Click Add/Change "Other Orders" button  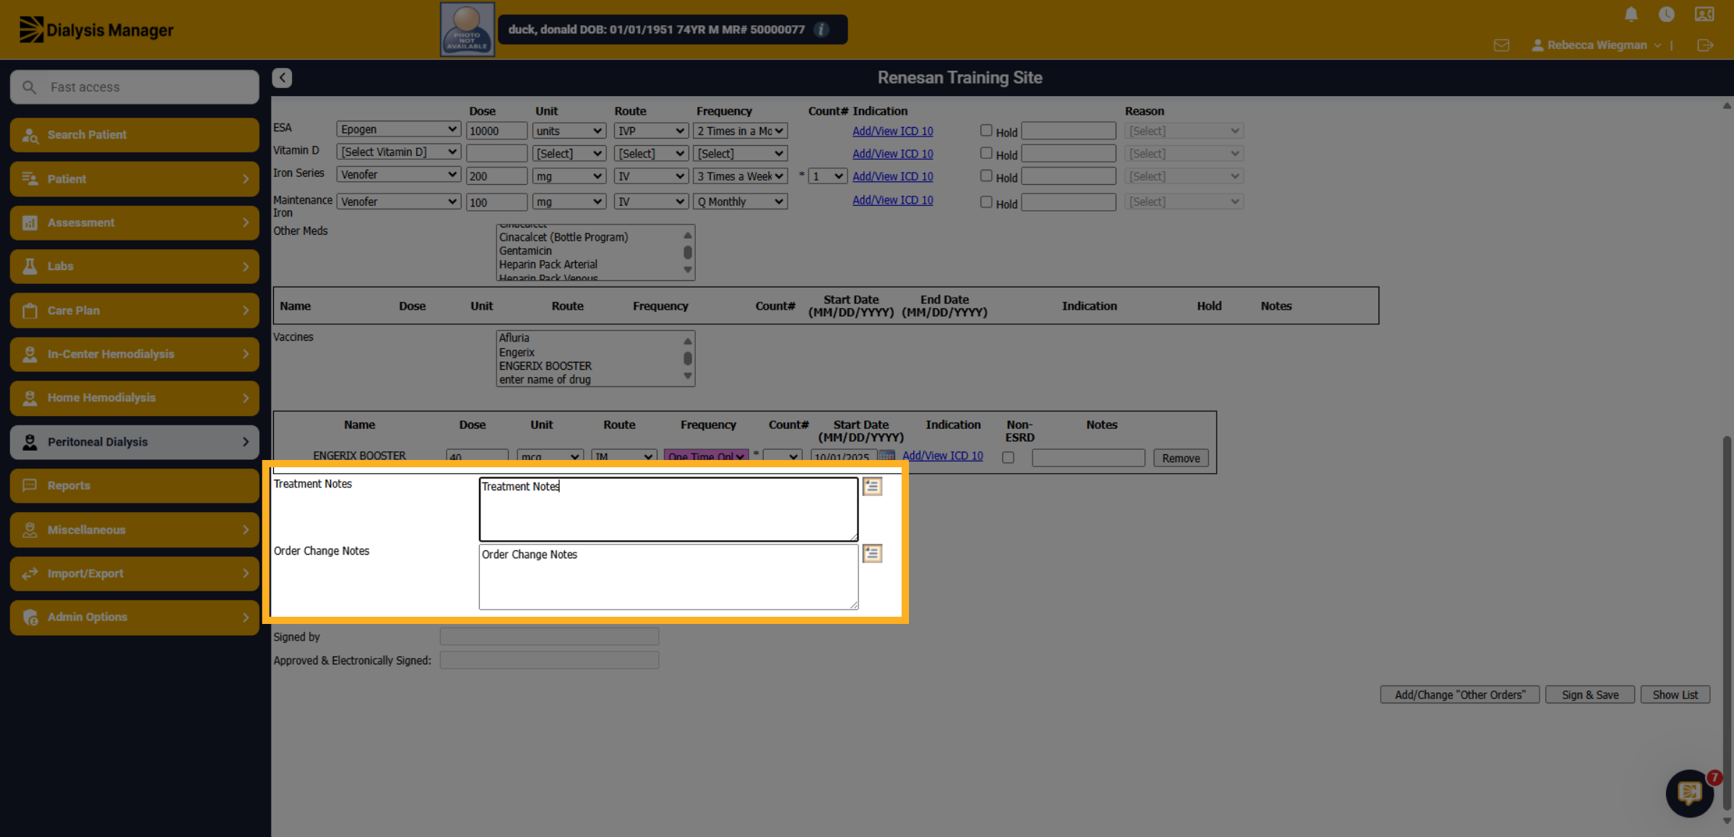[x=1460, y=695]
